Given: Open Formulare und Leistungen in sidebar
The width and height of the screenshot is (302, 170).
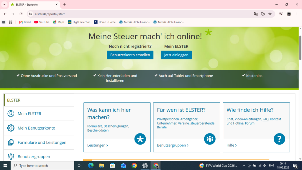Looking at the screenshot, I should pyautogui.click(x=39, y=143).
